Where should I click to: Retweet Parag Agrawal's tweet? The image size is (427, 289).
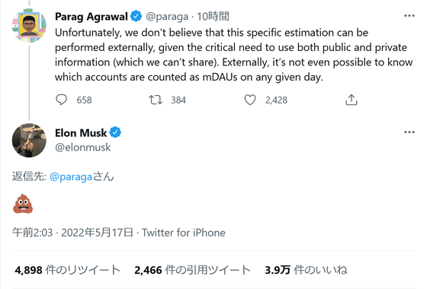pos(156,100)
